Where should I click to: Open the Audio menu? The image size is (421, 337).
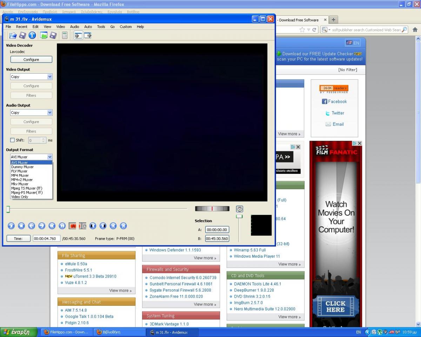click(x=75, y=27)
